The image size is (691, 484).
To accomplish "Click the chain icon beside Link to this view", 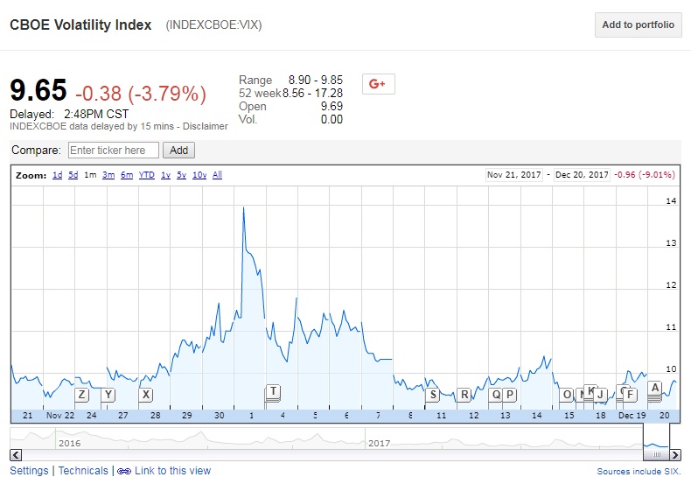I will tap(123, 471).
